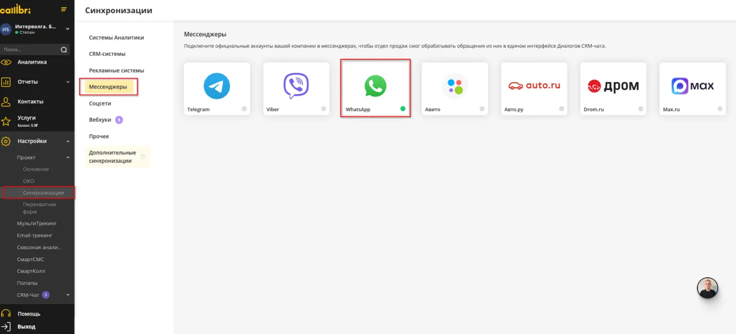
Task: Expand the CRM-Чат submenu
Action: pyautogui.click(x=67, y=294)
